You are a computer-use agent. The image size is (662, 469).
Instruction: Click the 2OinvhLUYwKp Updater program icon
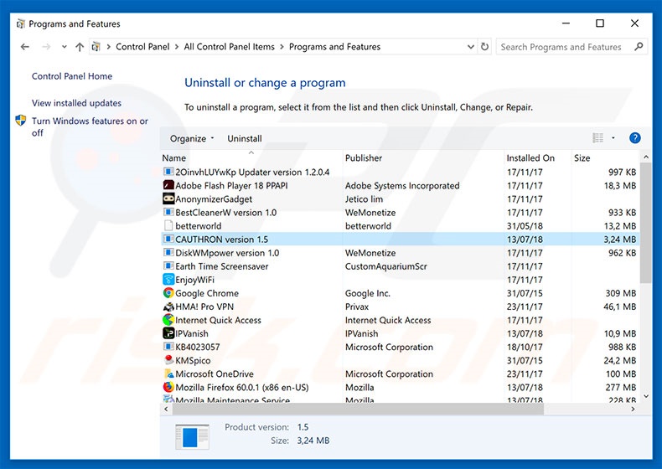[x=168, y=172]
